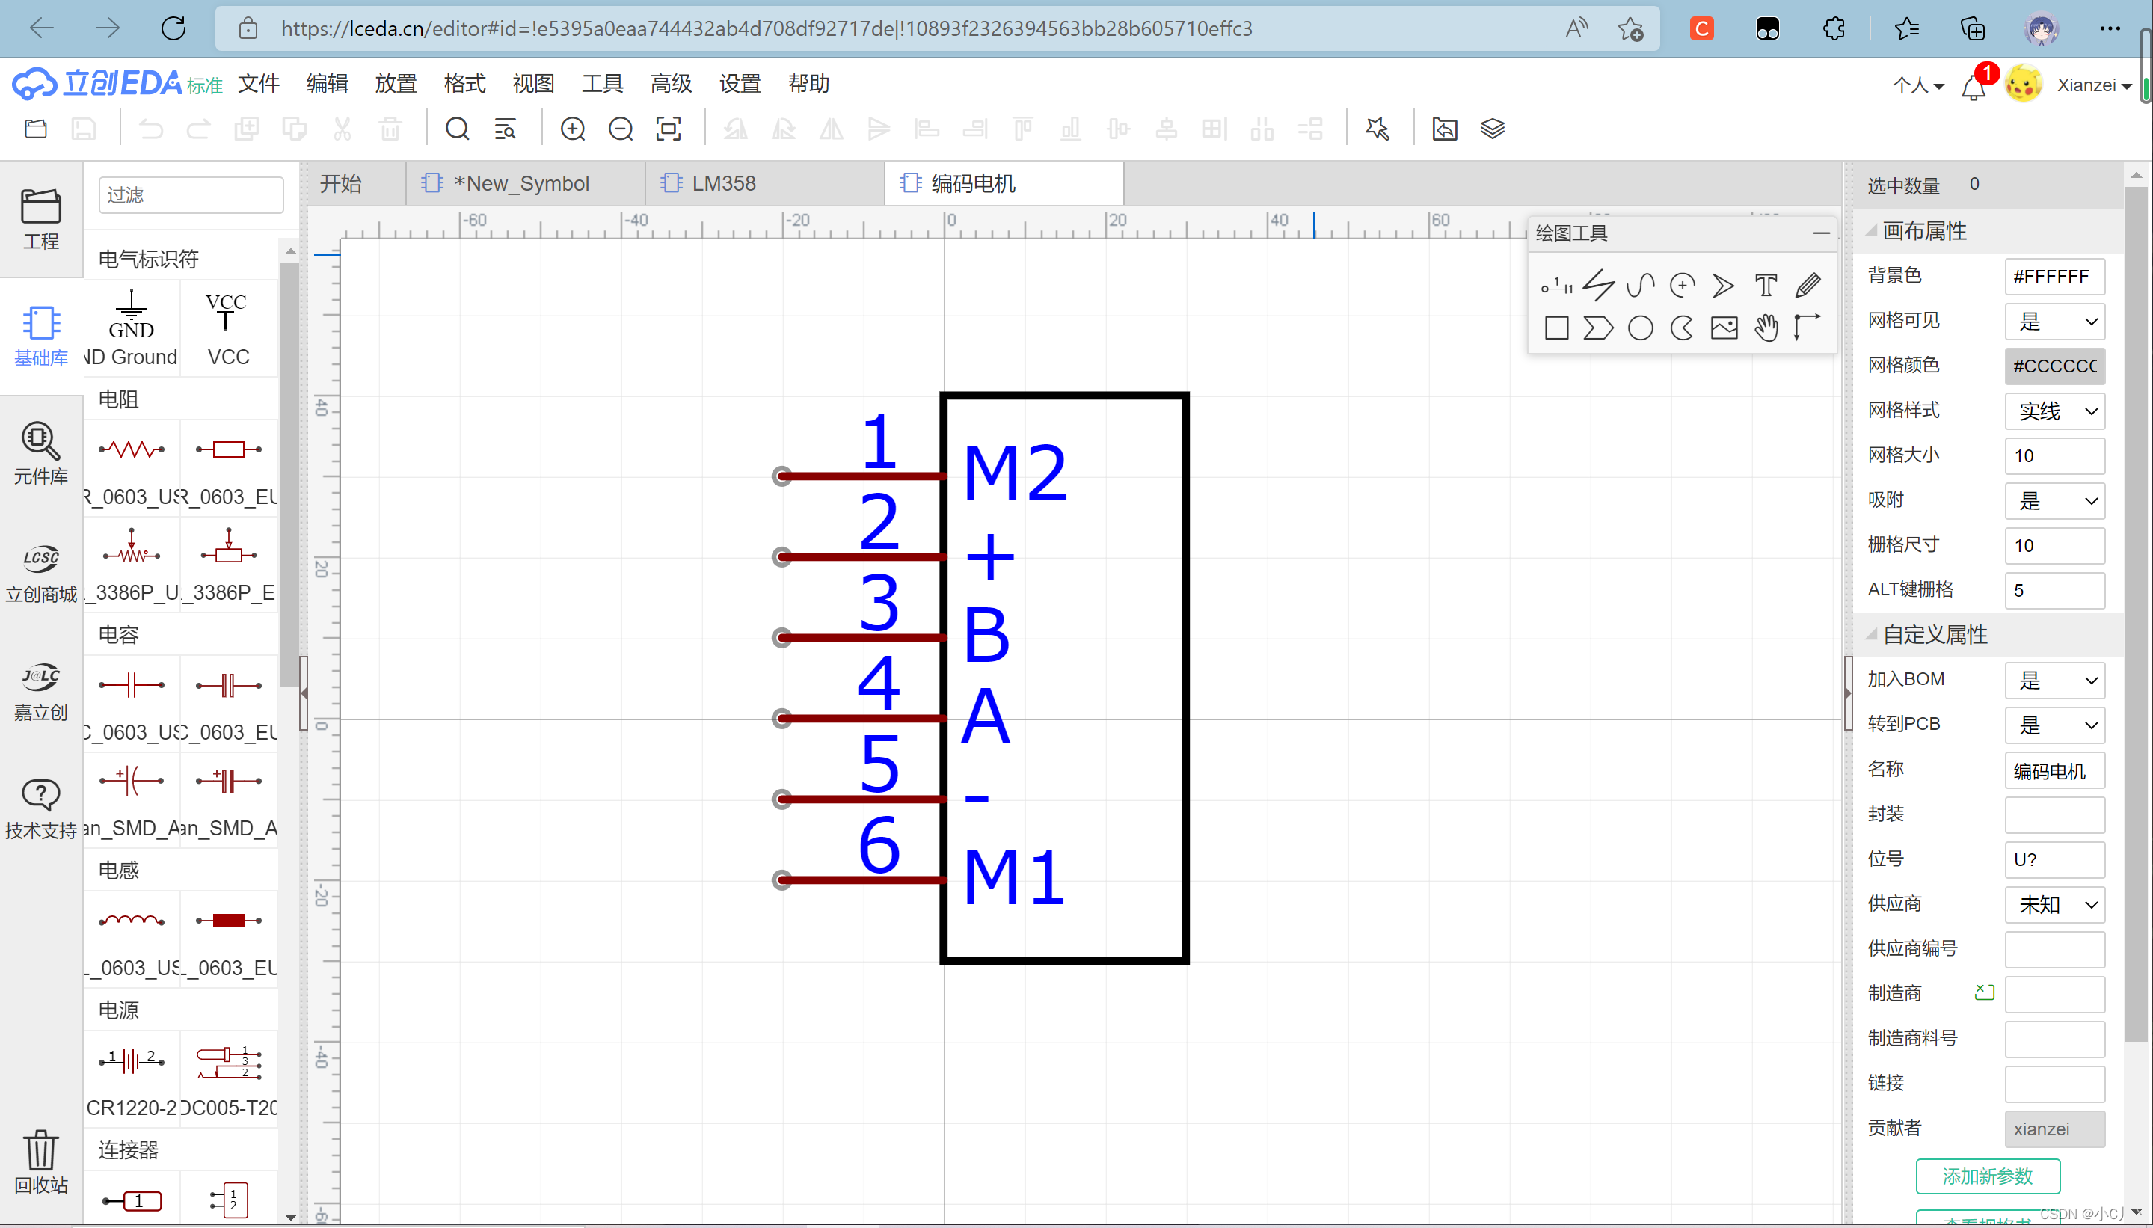Open the 元件库 library sidebar icon
2153x1228 pixels.
coord(40,453)
